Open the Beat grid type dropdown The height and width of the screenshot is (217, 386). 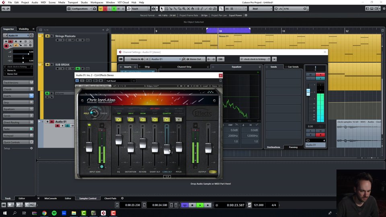261,8
